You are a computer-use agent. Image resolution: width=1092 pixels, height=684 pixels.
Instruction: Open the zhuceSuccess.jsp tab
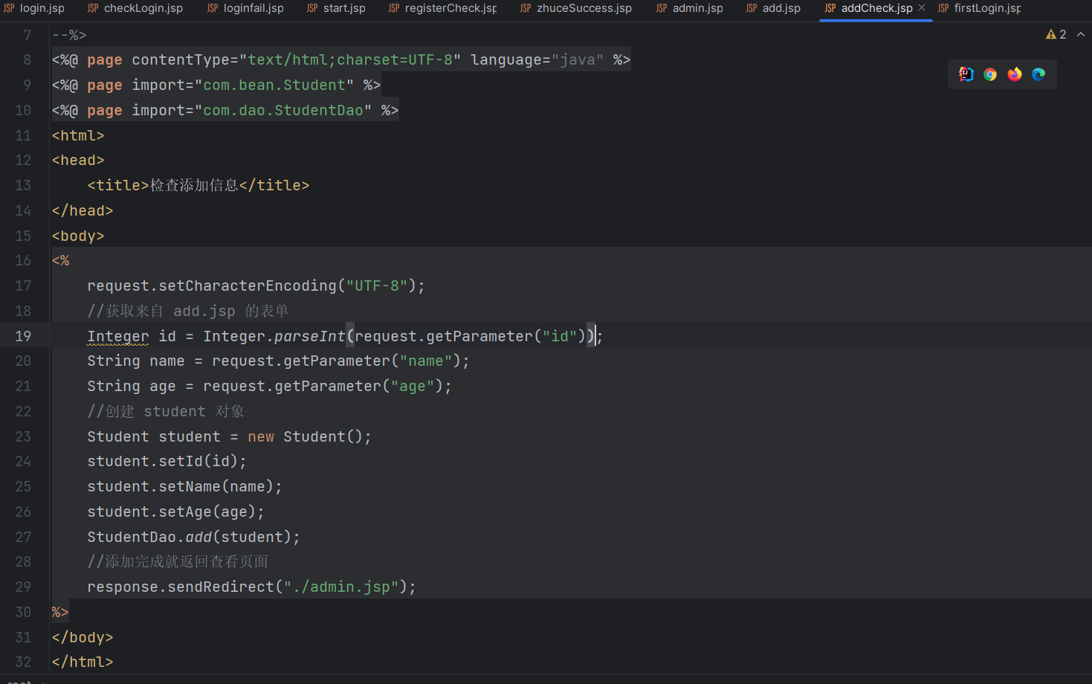click(575, 8)
